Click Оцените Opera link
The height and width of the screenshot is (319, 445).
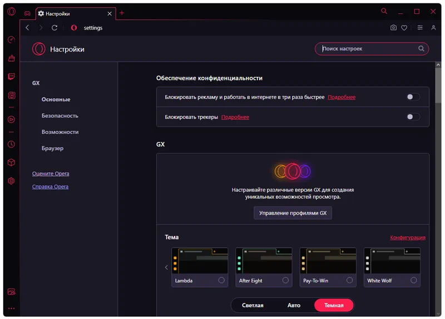coord(51,174)
